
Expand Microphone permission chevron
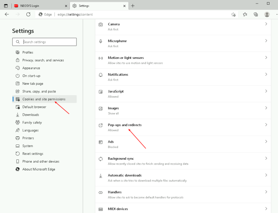pos(266,40)
